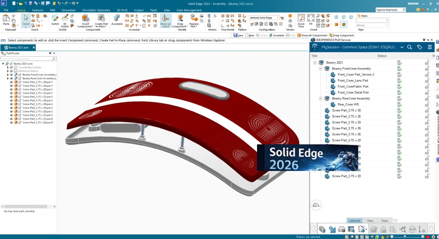Screen dimensions: 439x239
Task: Toggle visibility of Beamy FrontCover Assembly
Action: pos(11,75)
